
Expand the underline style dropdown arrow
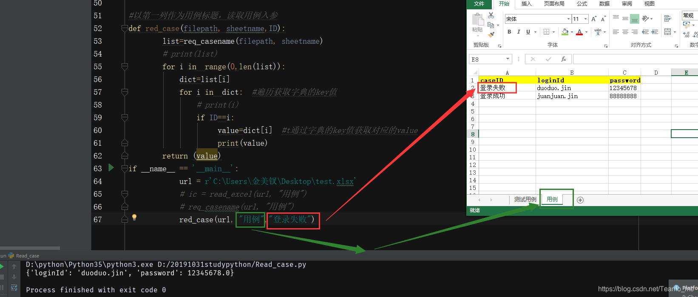pos(535,32)
